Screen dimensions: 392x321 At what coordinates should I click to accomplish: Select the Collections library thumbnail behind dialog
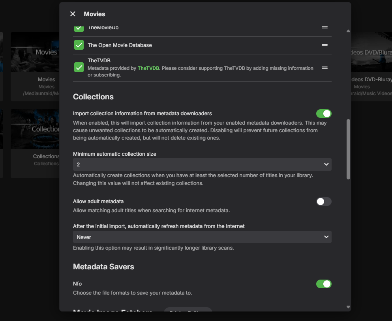[x=35, y=129]
